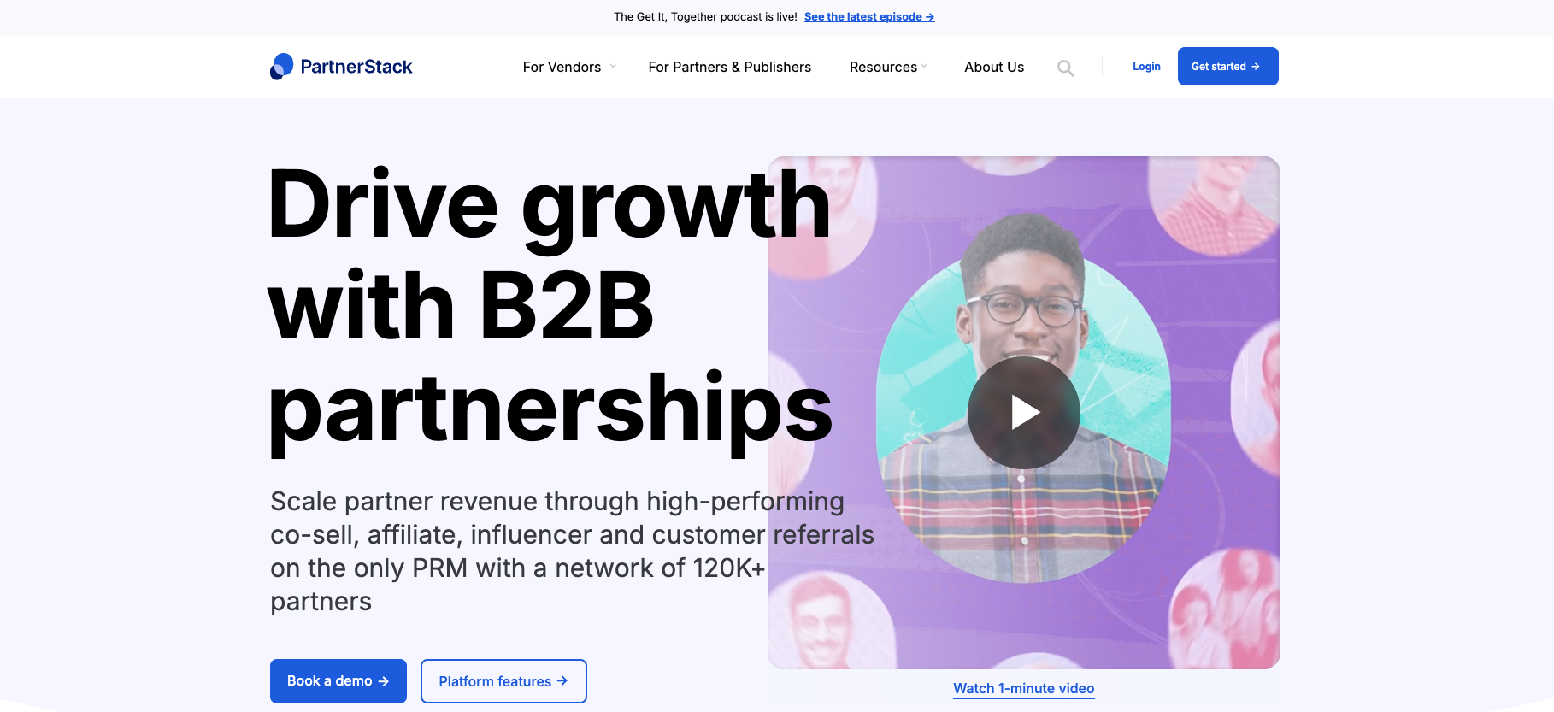
Task: Open For Partners & Publishers page
Action: point(729,67)
